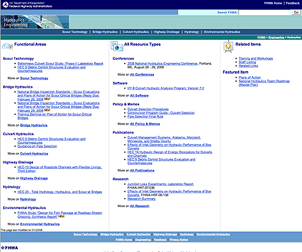
Task: Open Guidance on Pipe Selection link
Action: click(x=38, y=146)
